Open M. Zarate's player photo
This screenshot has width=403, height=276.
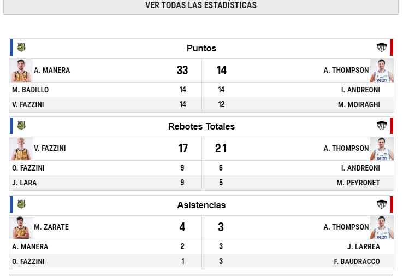(x=21, y=227)
